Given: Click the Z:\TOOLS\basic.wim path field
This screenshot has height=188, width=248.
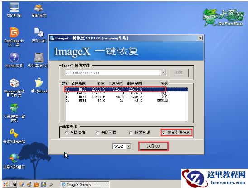Looking at the screenshot, I should [113, 72].
